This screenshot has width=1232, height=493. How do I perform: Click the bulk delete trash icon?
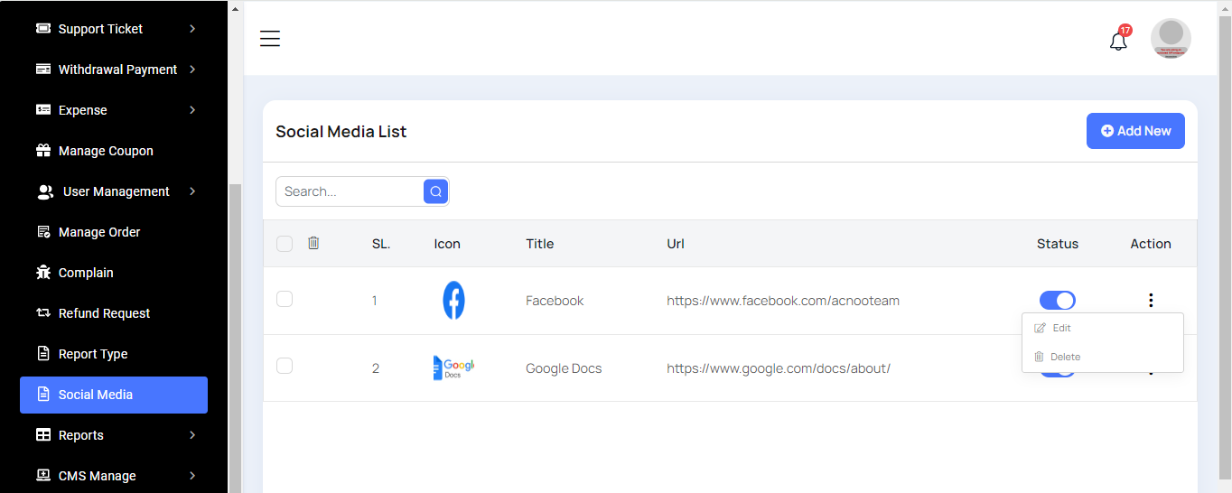(x=313, y=243)
